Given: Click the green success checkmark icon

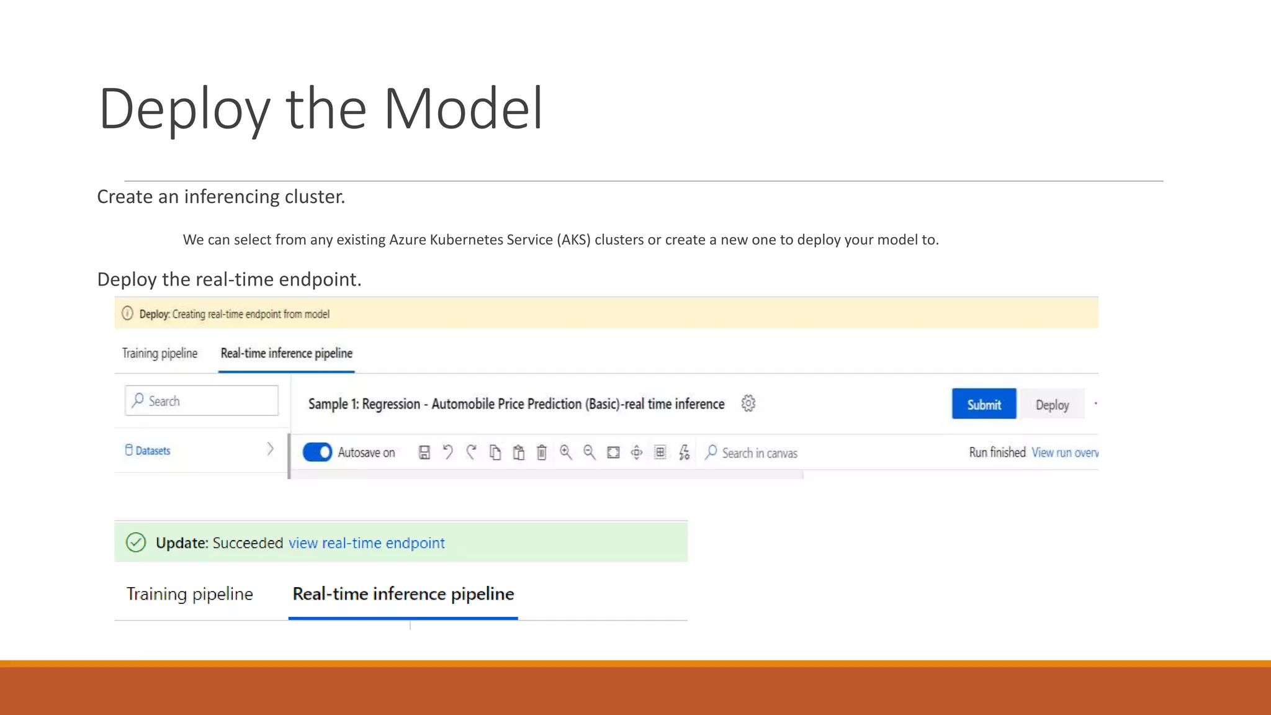Looking at the screenshot, I should pyautogui.click(x=136, y=542).
